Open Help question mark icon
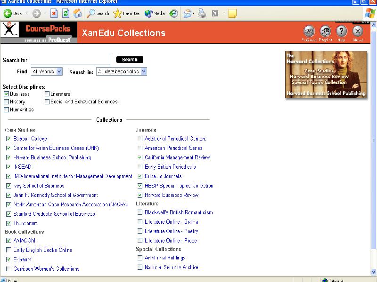The image size is (377, 282). tap(341, 31)
